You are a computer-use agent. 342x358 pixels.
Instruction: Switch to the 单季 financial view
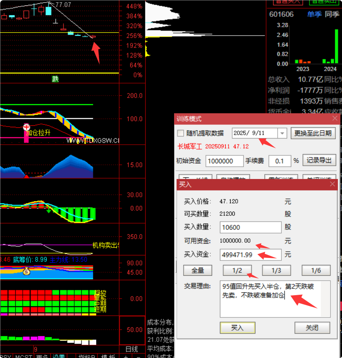(x=314, y=14)
